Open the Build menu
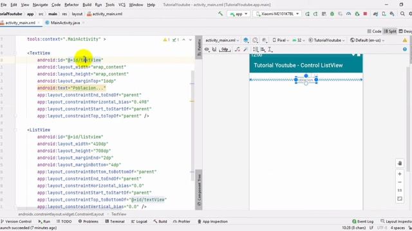 pos(87,4)
